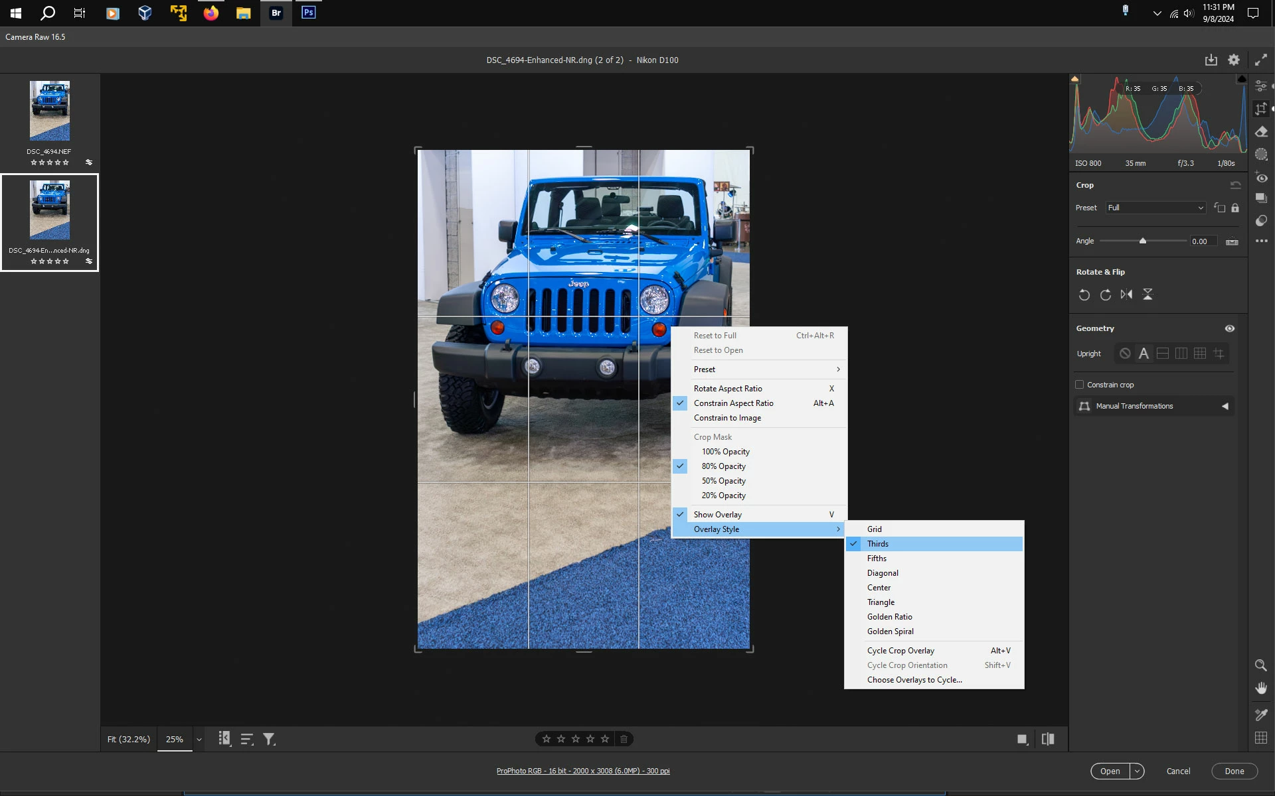Open the crop Preset dropdown showing Full
Screen dimensions: 1275x796
coord(1155,208)
